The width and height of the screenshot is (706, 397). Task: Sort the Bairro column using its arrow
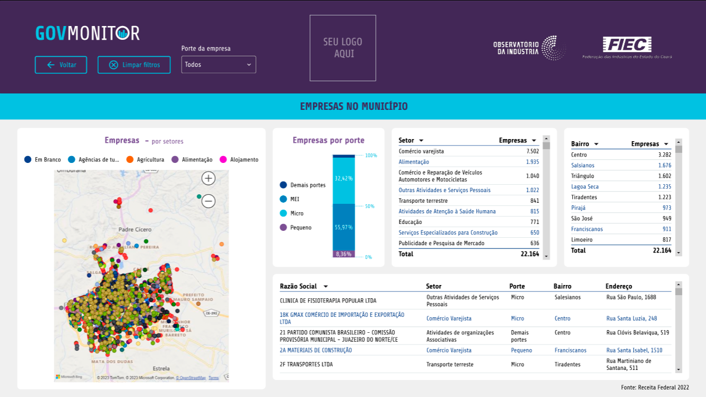596,144
